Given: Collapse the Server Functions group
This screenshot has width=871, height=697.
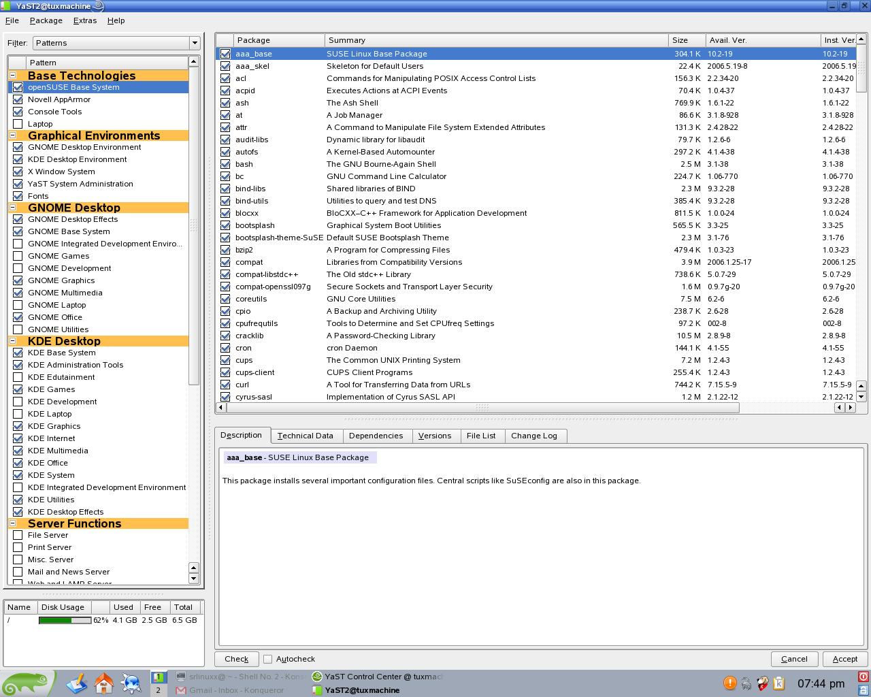Looking at the screenshot, I should pyautogui.click(x=13, y=523).
